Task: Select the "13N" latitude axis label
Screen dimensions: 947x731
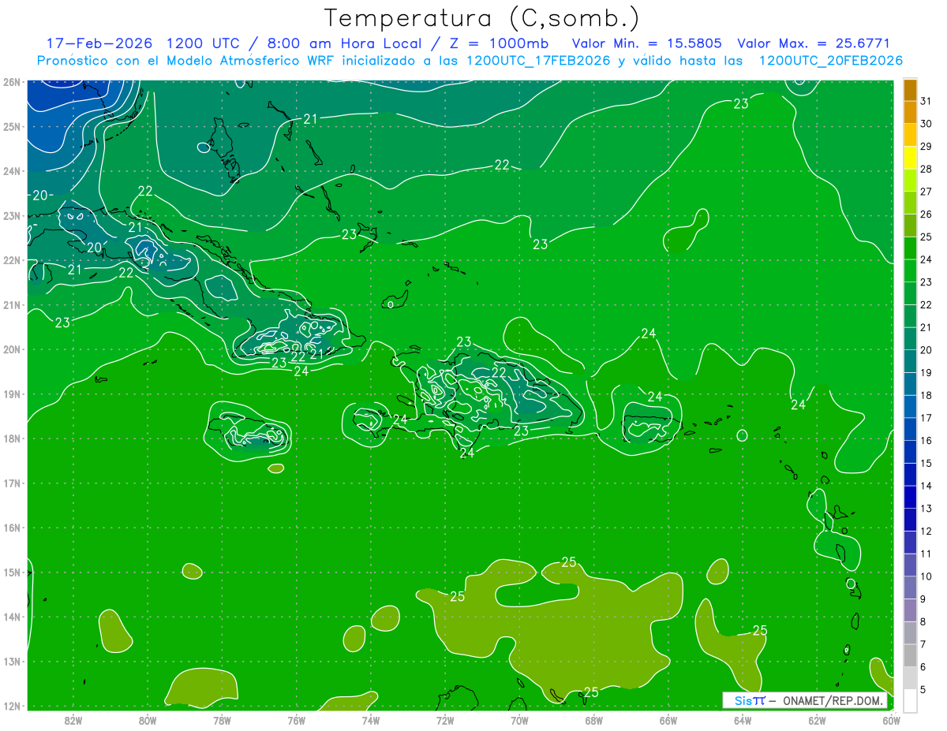Action: pyautogui.click(x=11, y=662)
